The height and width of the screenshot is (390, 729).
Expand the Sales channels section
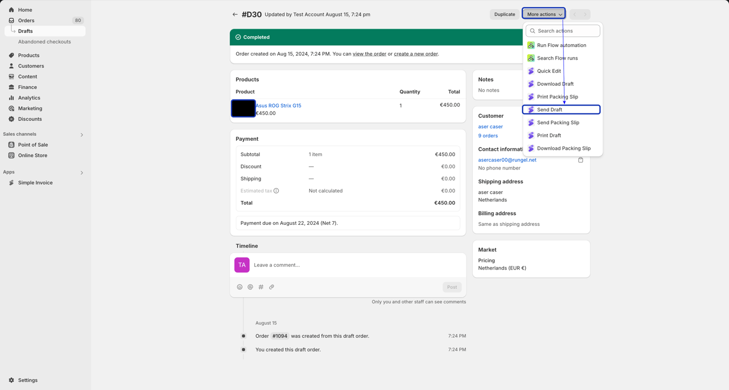point(82,135)
